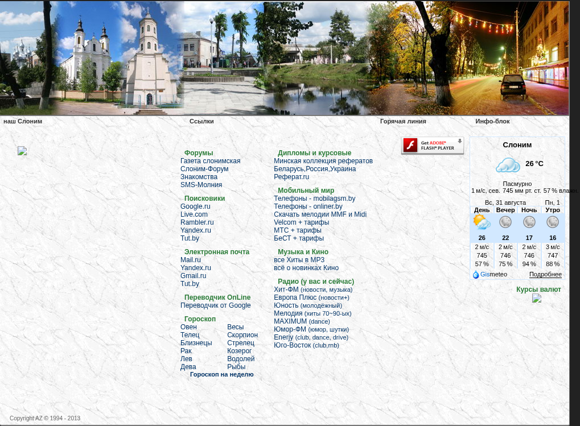Open БеСТ + тарифы link
Image resolution: width=580 pixels, height=426 pixels.
click(299, 238)
